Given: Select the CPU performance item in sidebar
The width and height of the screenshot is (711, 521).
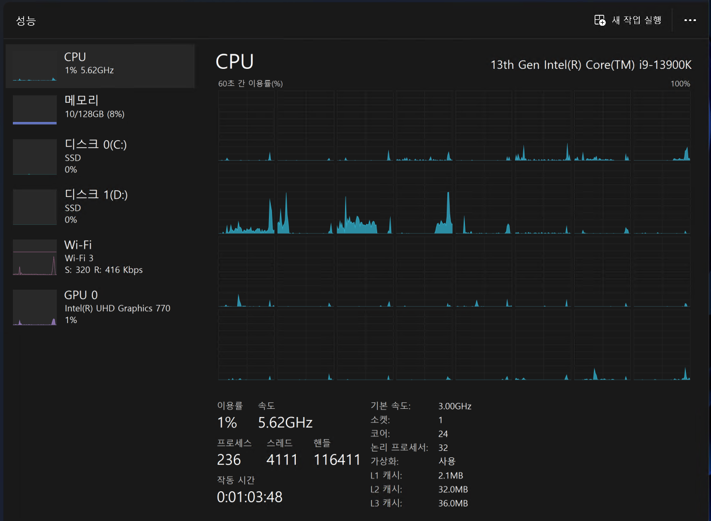Looking at the screenshot, I should [100, 66].
